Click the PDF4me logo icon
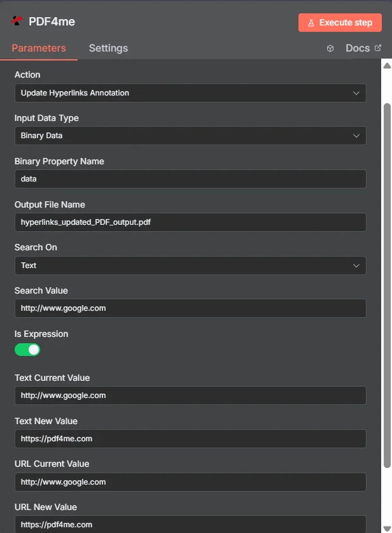 17,21
